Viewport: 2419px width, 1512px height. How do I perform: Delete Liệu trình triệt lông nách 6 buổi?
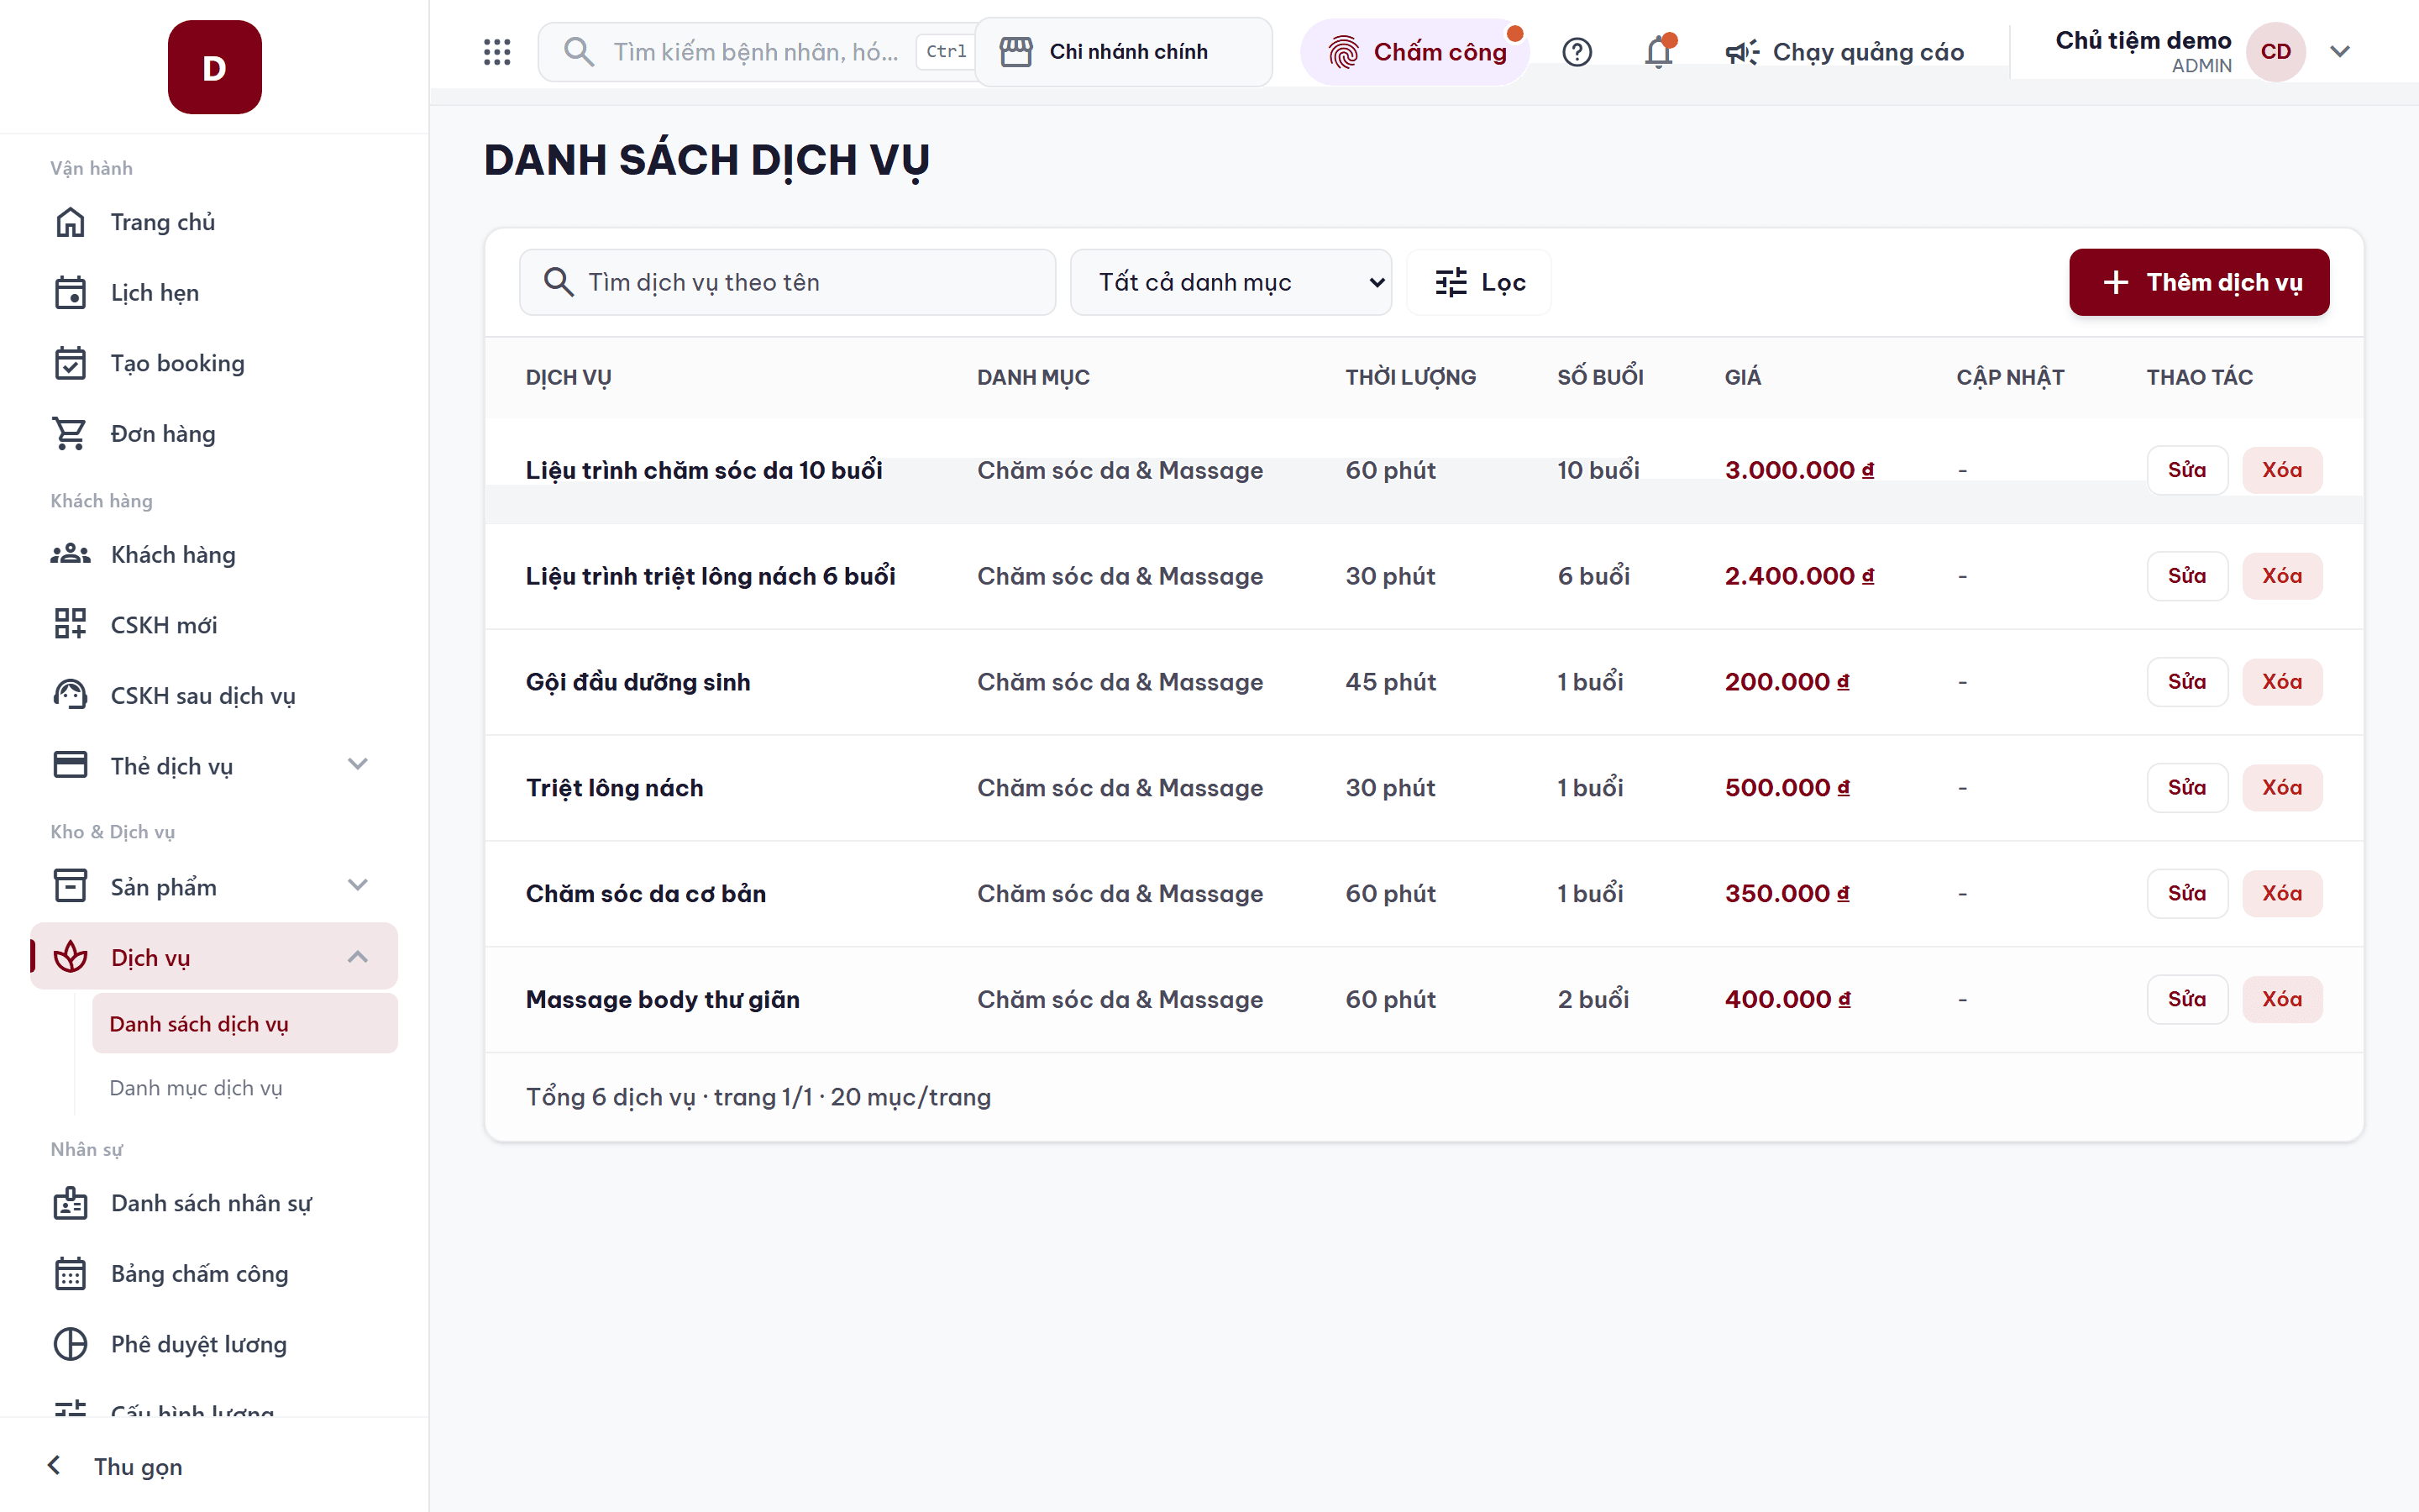2282,576
